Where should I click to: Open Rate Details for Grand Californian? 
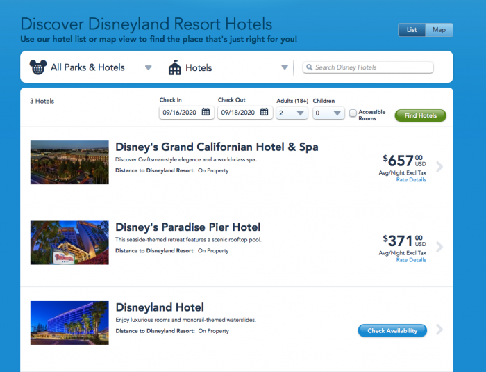tap(411, 180)
